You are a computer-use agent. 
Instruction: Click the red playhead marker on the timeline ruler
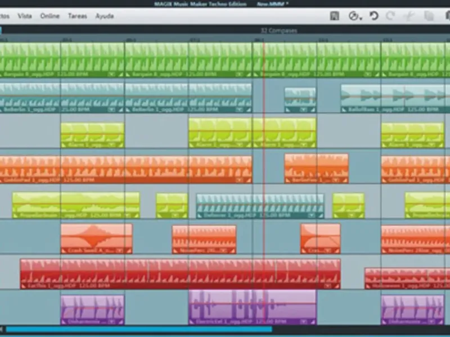263,40
